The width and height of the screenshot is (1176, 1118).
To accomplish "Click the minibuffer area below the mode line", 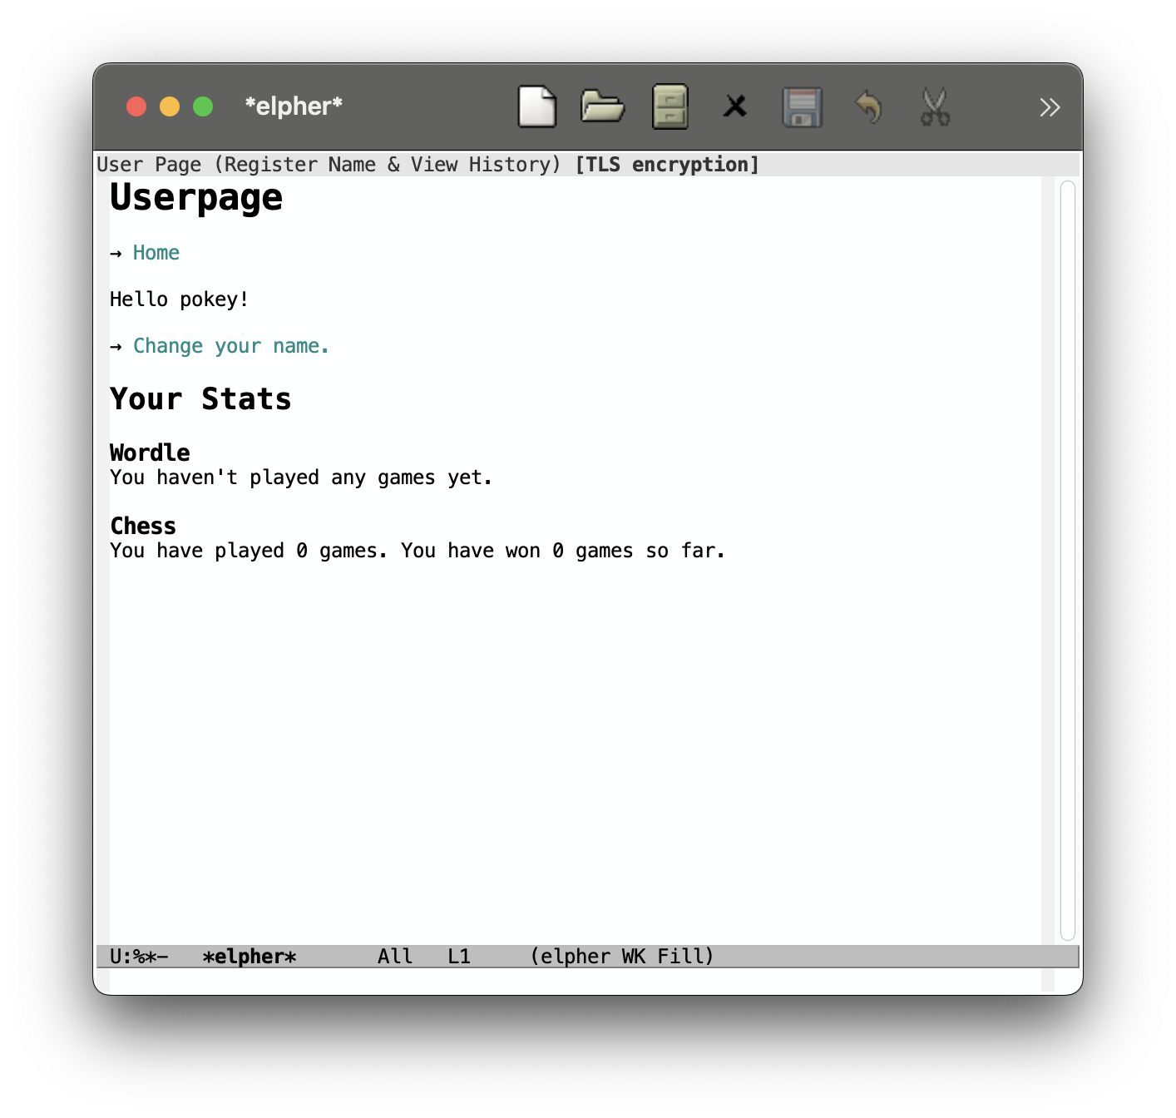I will (574, 980).
